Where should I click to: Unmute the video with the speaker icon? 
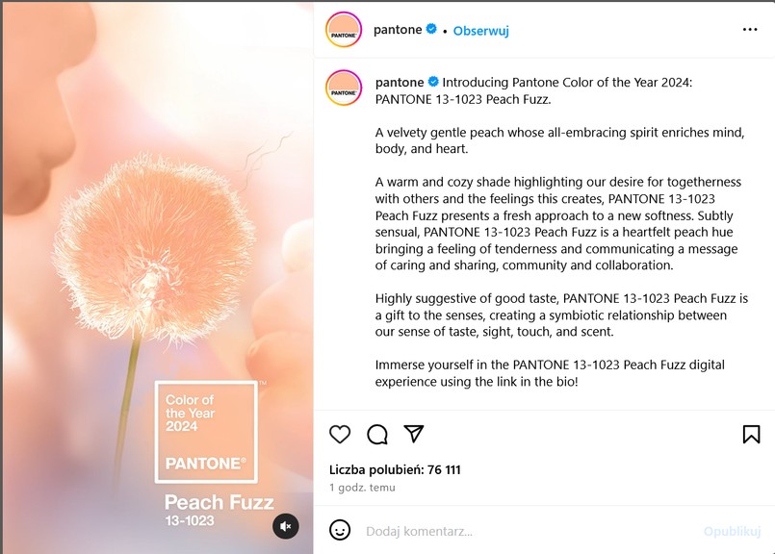(x=284, y=525)
